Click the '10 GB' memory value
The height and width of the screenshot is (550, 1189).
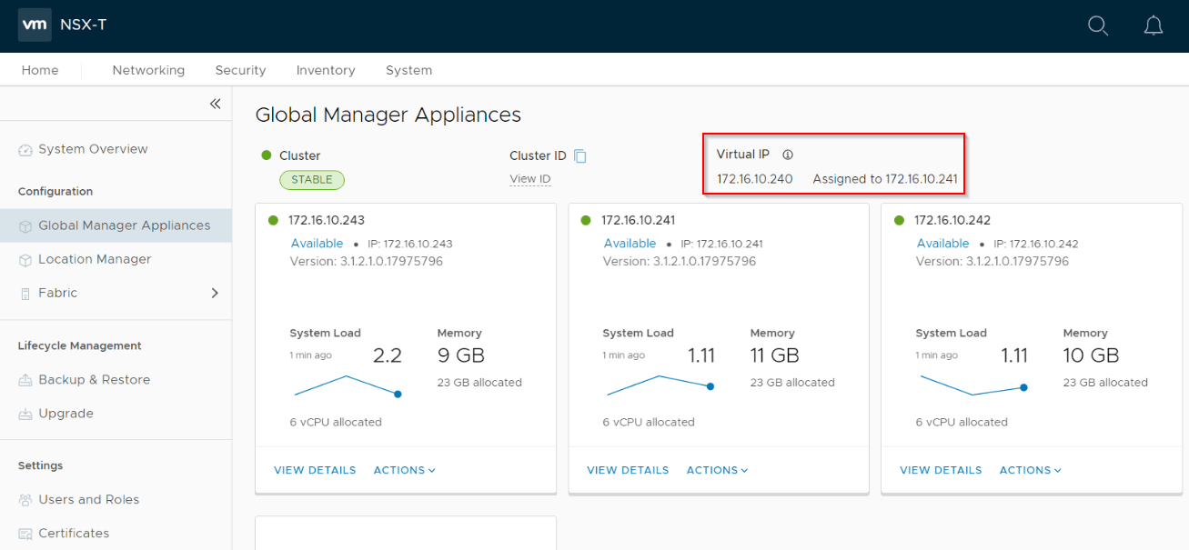pos(1091,355)
